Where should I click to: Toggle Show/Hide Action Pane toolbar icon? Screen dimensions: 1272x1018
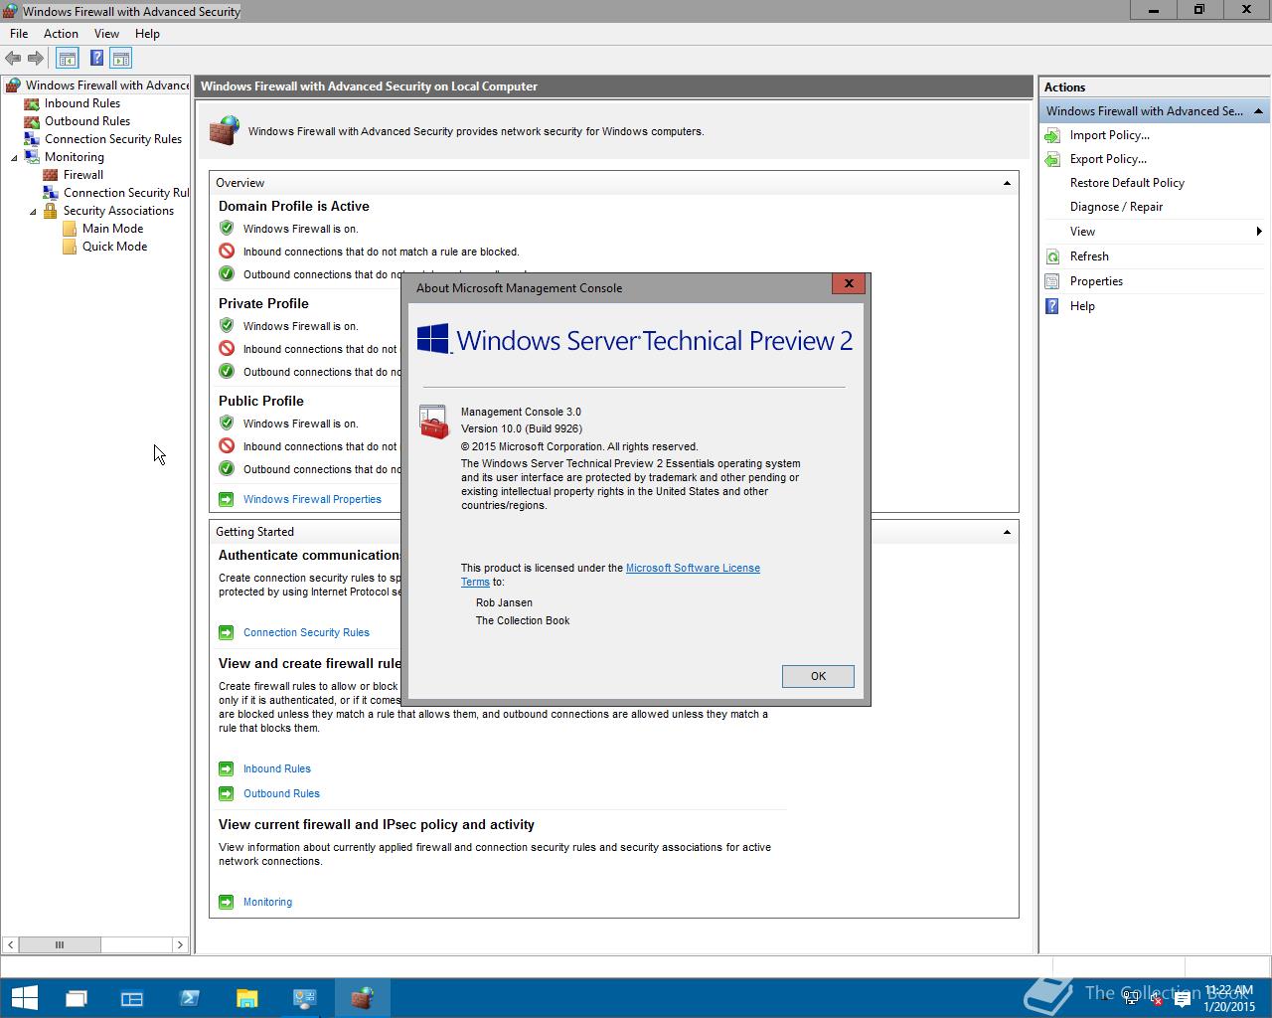pyautogui.click(x=121, y=59)
